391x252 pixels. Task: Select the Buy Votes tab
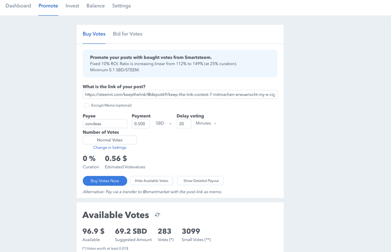[94, 34]
